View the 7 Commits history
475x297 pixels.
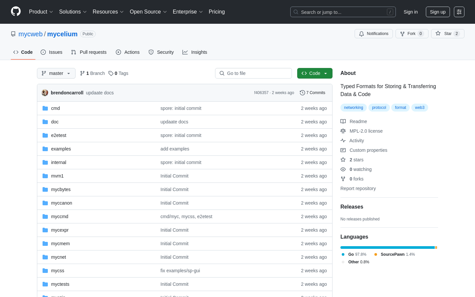pos(312,93)
